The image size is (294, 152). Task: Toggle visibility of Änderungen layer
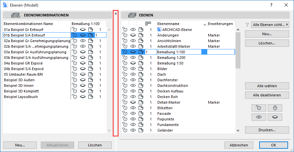point(133,35)
